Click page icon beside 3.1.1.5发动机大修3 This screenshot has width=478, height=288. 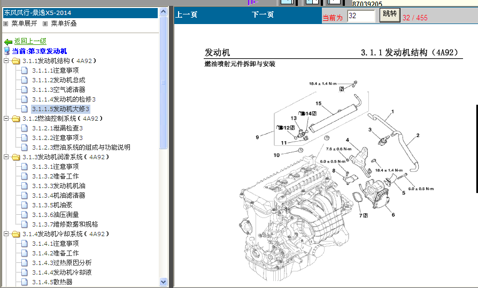point(25,109)
